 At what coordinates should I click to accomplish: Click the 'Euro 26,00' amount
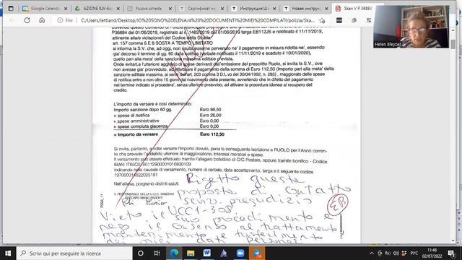pyautogui.click(x=210, y=116)
